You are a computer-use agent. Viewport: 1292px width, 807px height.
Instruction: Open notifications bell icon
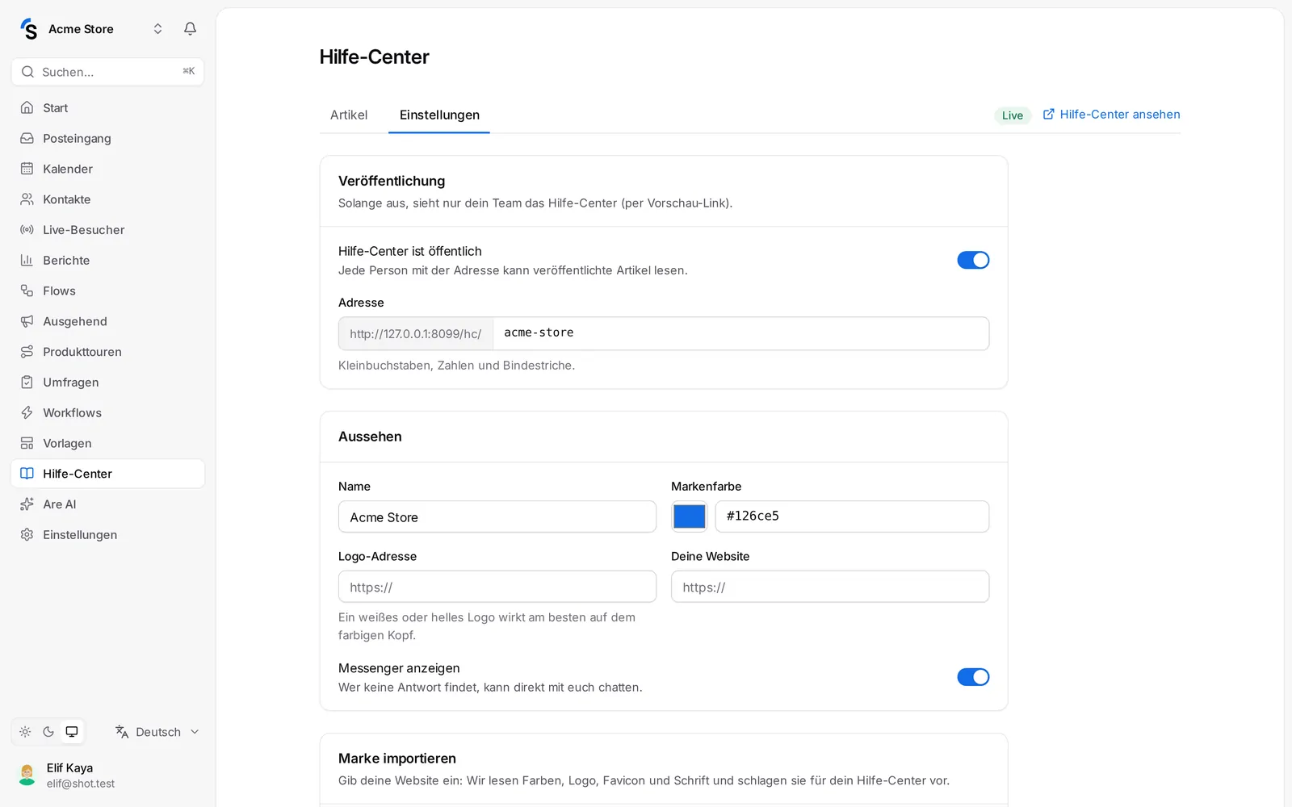coord(190,29)
